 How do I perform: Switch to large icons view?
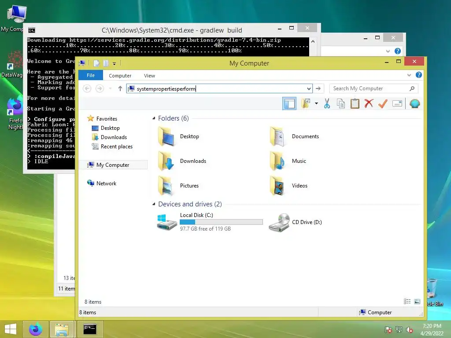417,301
